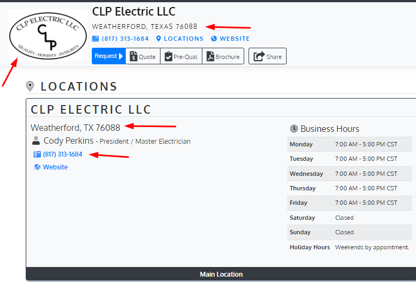Click the PDF icon on Brochure
This screenshot has height=282, width=416.
click(x=210, y=56)
